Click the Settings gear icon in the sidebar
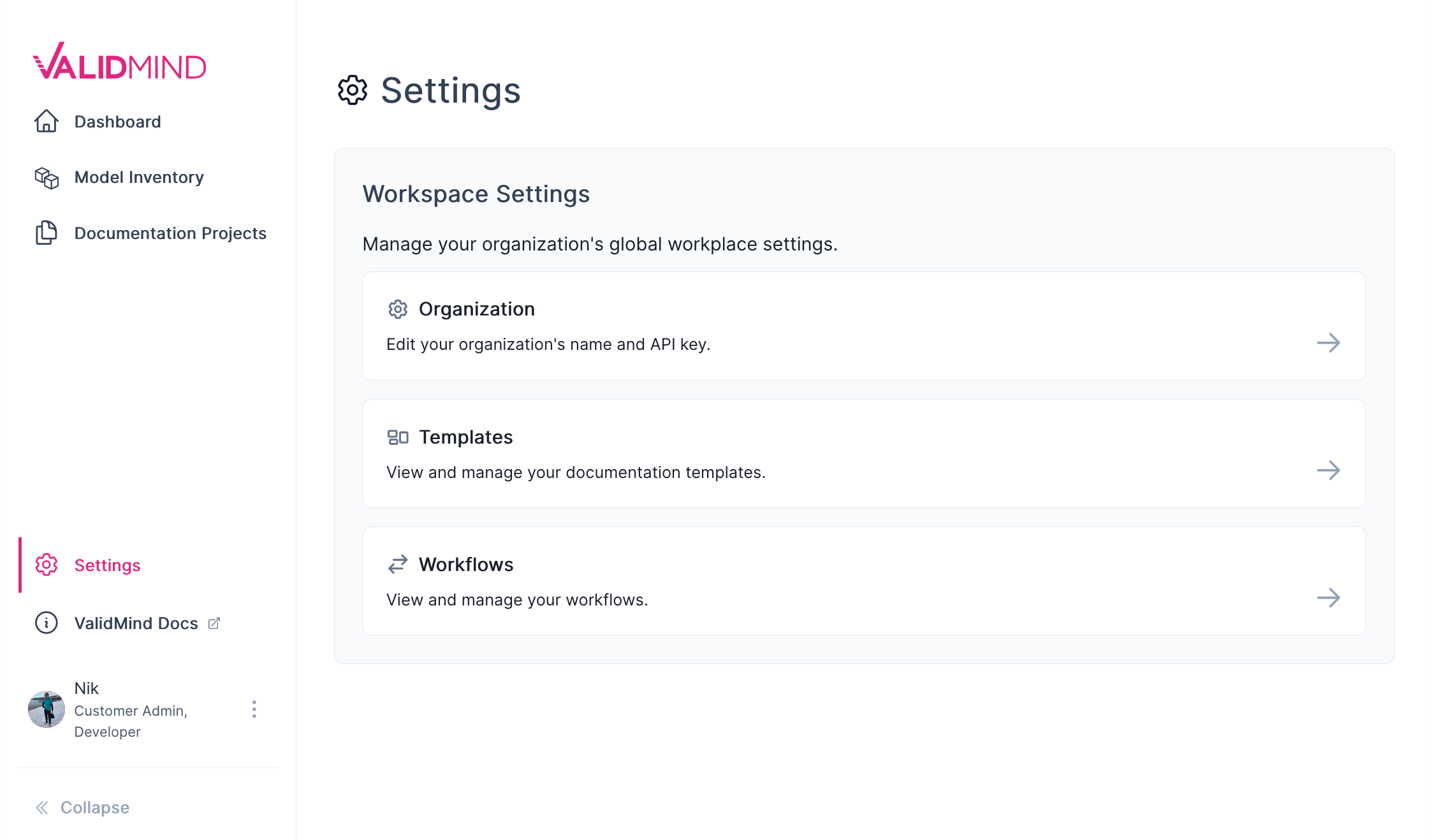1432x840 pixels. tap(45, 565)
